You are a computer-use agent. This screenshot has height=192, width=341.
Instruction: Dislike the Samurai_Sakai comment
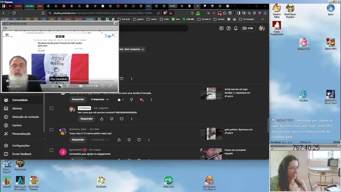[129, 140]
